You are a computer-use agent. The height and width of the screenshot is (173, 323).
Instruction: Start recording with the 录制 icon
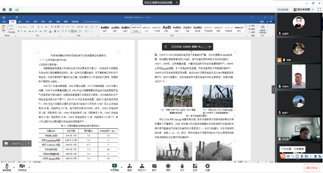[168, 166]
